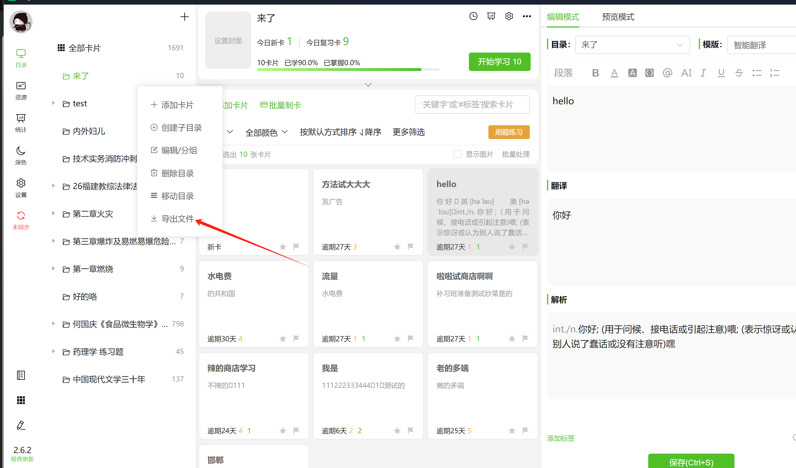Star the 流量 card
Image resolution: width=796 pixels, height=468 pixels.
click(397, 339)
